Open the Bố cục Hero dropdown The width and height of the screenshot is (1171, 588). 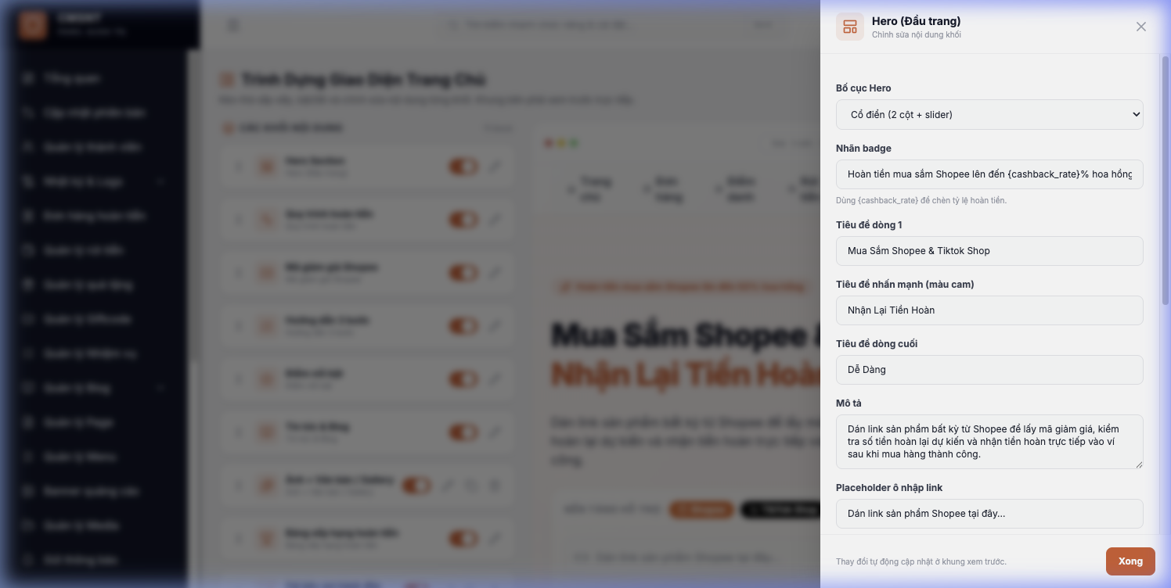click(989, 114)
